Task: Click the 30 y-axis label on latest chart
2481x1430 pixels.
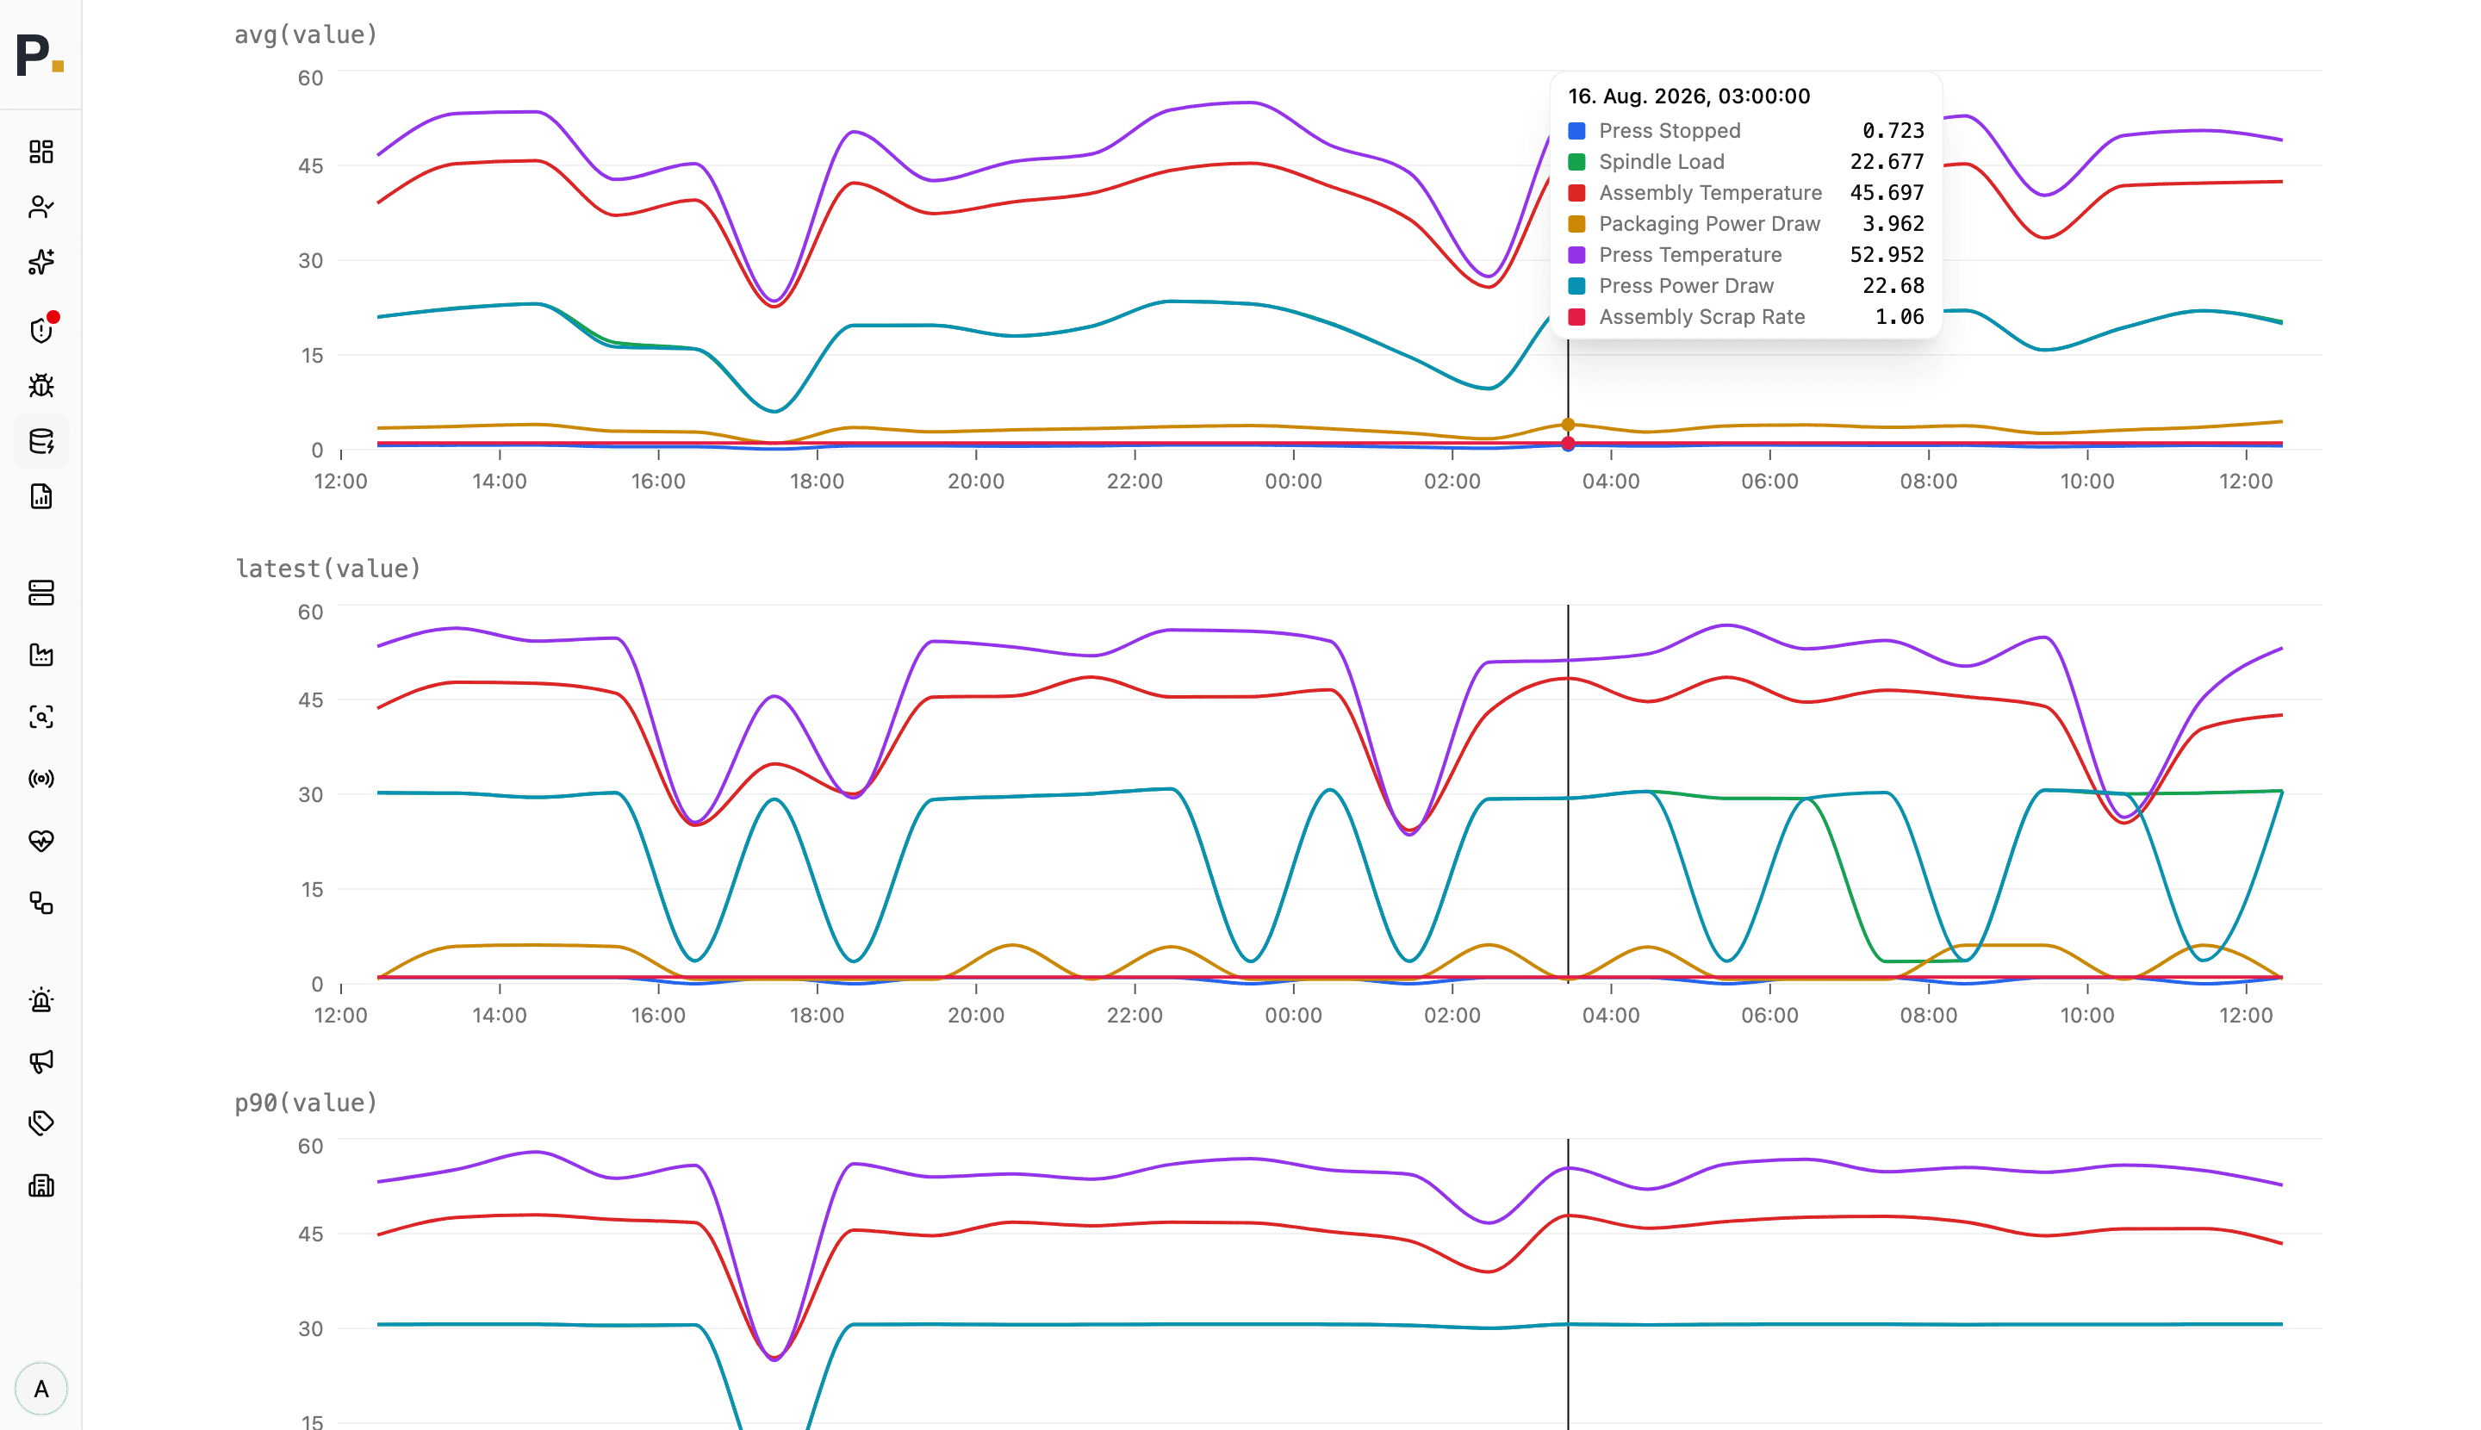Action: tap(310, 795)
